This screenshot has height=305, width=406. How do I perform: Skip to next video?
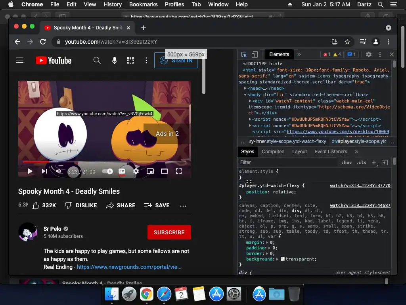click(44, 171)
